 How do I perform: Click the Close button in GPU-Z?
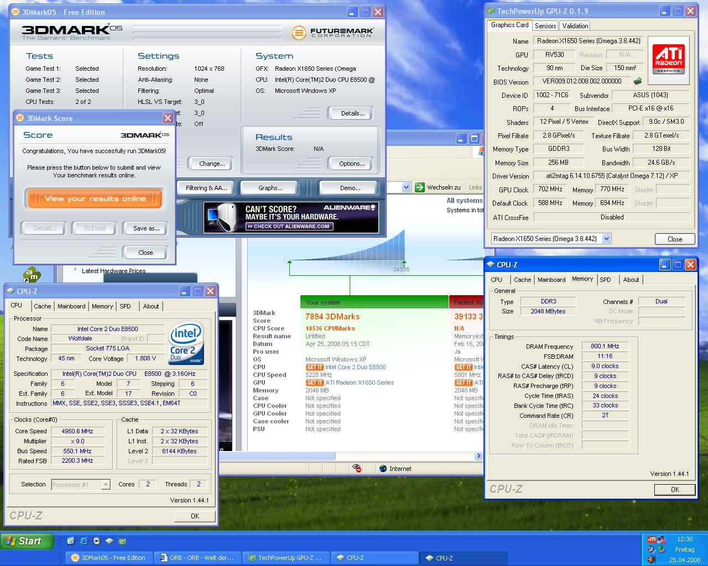(674, 239)
